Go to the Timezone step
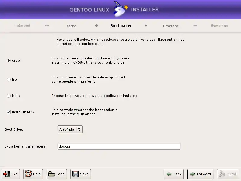Viewport: 241px width, 181px height. click(171, 26)
